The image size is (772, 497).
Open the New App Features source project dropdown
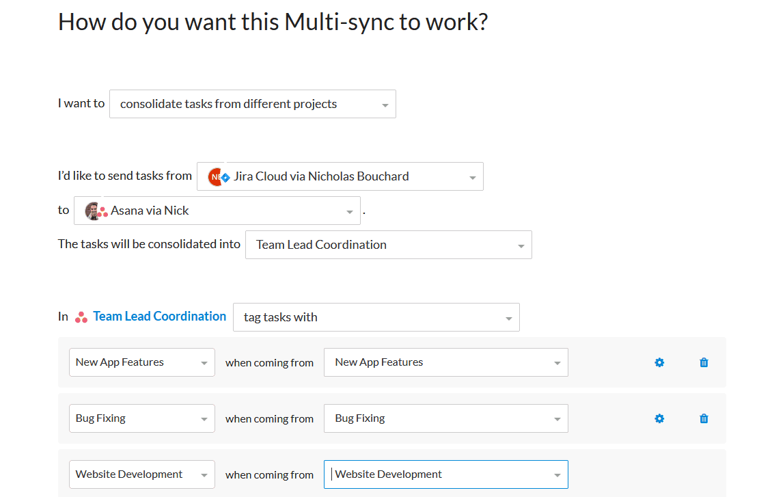pyautogui.click(x=446, y=362)
